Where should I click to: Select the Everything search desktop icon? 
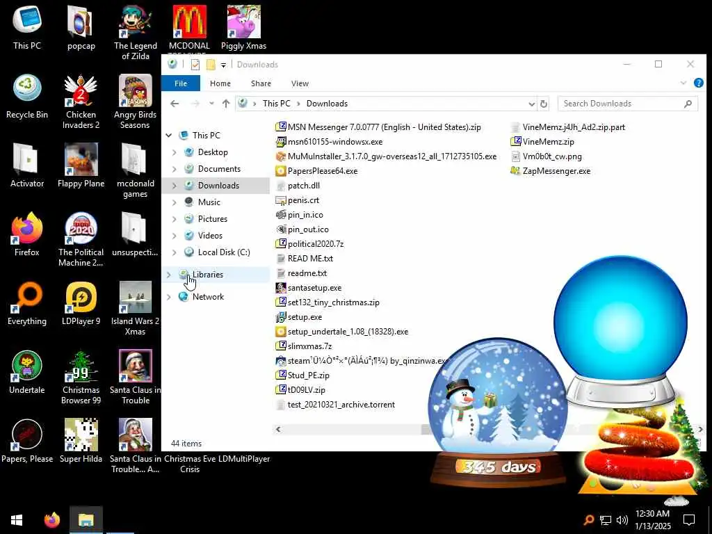[x=27, y=303]
